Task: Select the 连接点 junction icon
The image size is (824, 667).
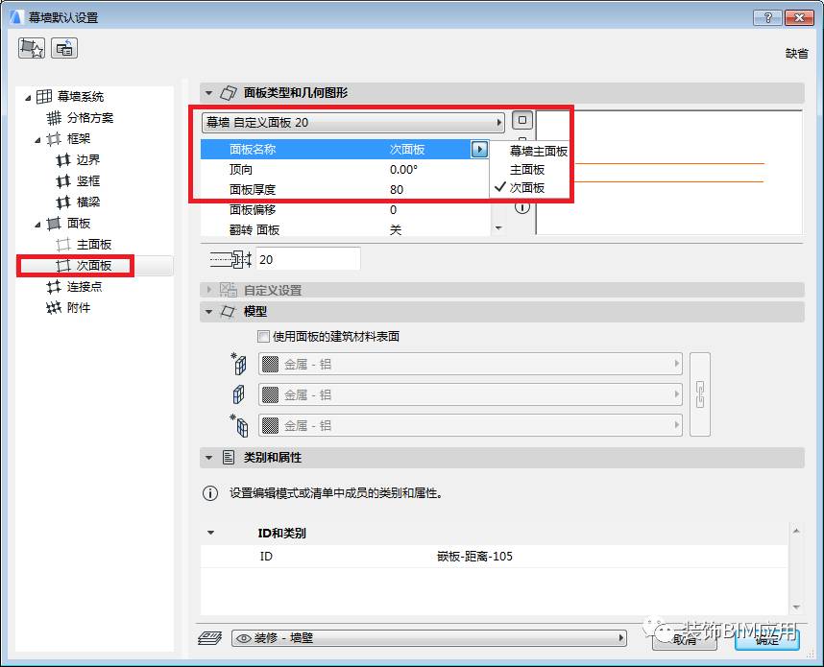Action: [x=56, y=287]
